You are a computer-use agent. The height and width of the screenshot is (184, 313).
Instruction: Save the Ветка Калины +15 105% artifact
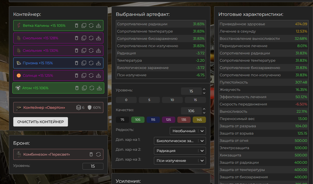98,26
